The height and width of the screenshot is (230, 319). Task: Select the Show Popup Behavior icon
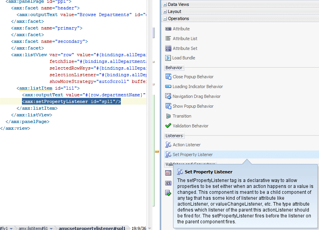click(x=168, y=106)
